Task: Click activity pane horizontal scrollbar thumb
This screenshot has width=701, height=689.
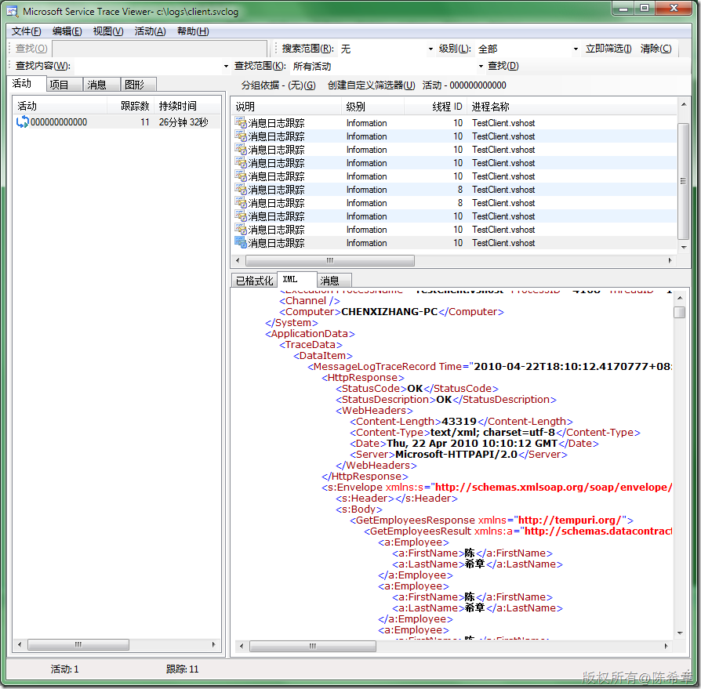Action: [78, 645]
